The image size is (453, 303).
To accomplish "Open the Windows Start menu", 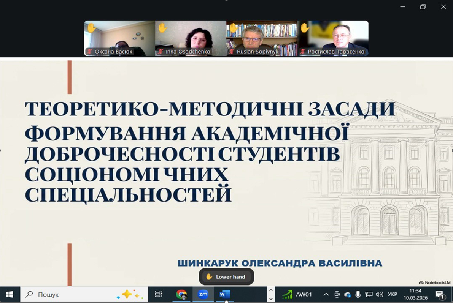I will pos(10,294).
